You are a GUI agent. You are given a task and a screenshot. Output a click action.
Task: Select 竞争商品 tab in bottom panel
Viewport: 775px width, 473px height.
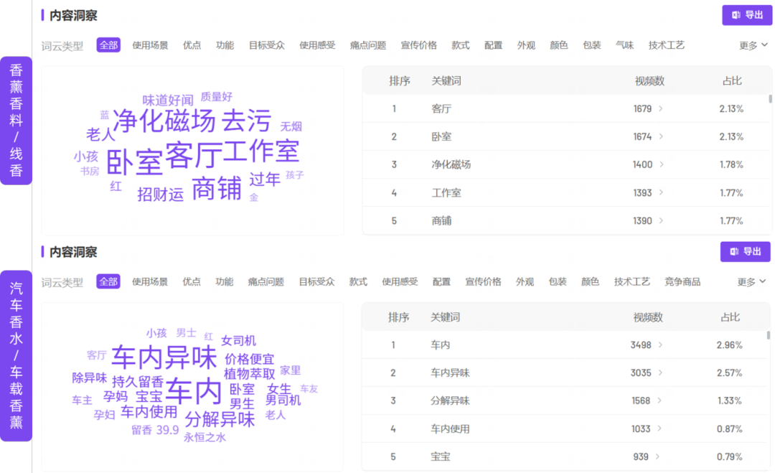tap(682, 282)
